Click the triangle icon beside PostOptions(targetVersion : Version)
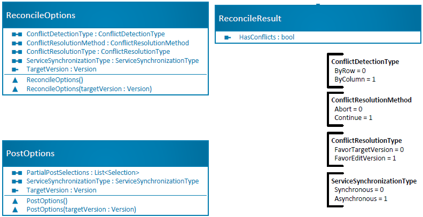 coord(15,210)
